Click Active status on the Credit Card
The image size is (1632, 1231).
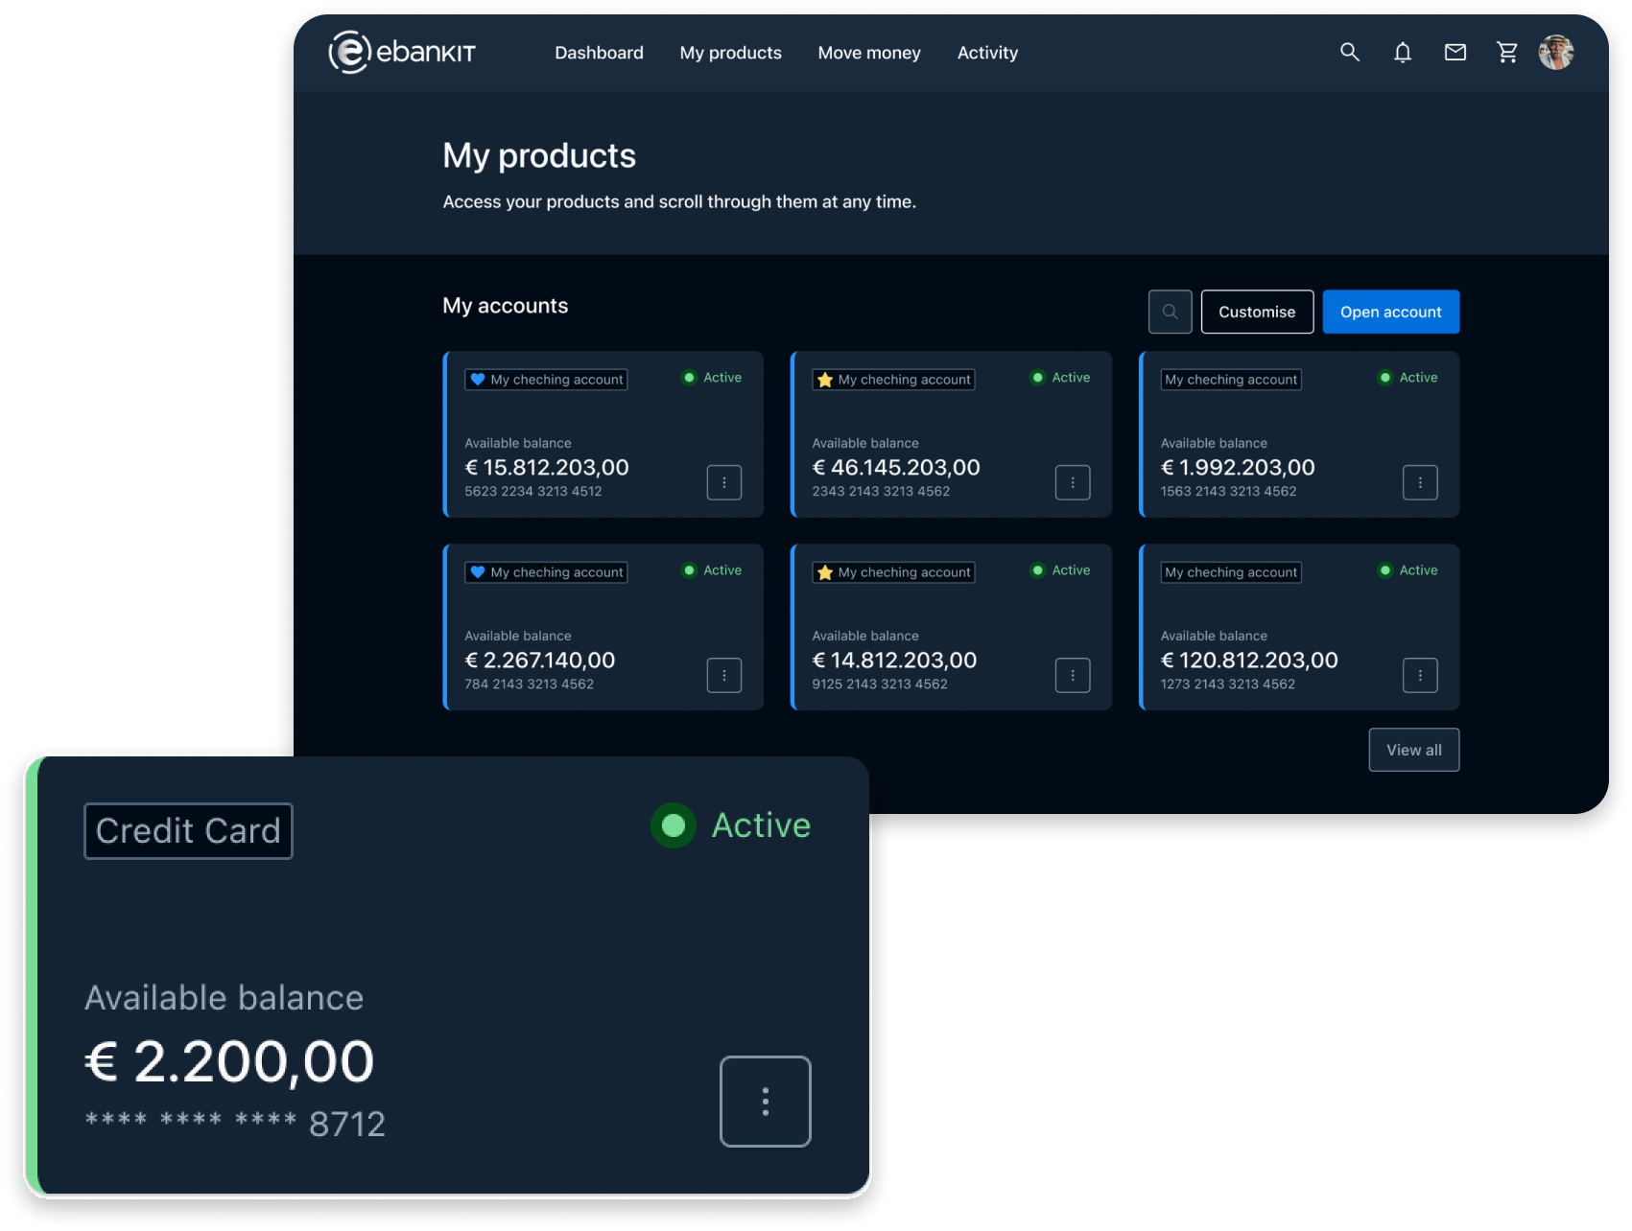tap(731, 825)
